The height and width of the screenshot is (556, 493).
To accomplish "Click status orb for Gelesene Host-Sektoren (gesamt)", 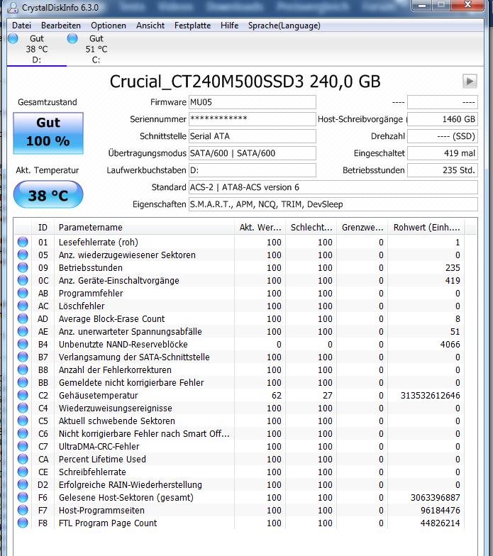I will pos(23,497).
